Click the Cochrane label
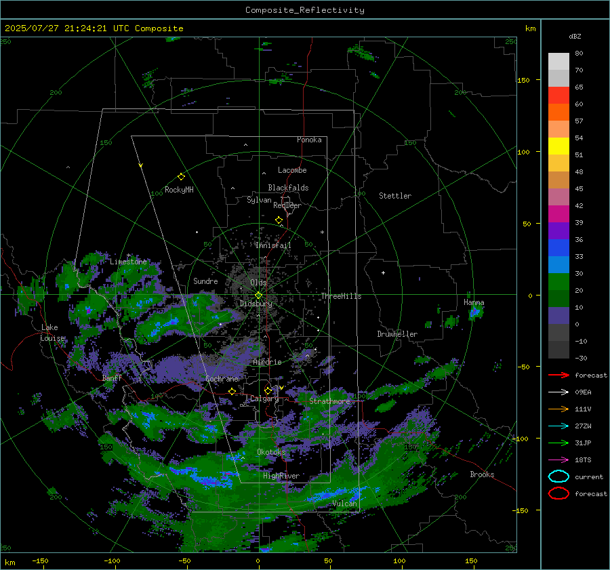Screen dimensions: 610x570 coord(222,379)
